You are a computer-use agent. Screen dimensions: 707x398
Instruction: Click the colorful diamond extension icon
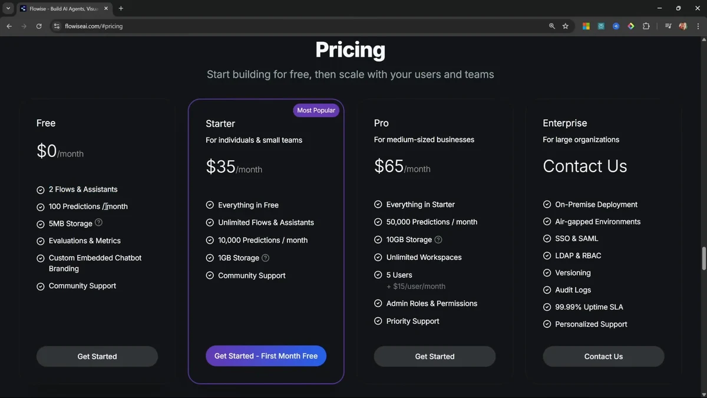630,26
